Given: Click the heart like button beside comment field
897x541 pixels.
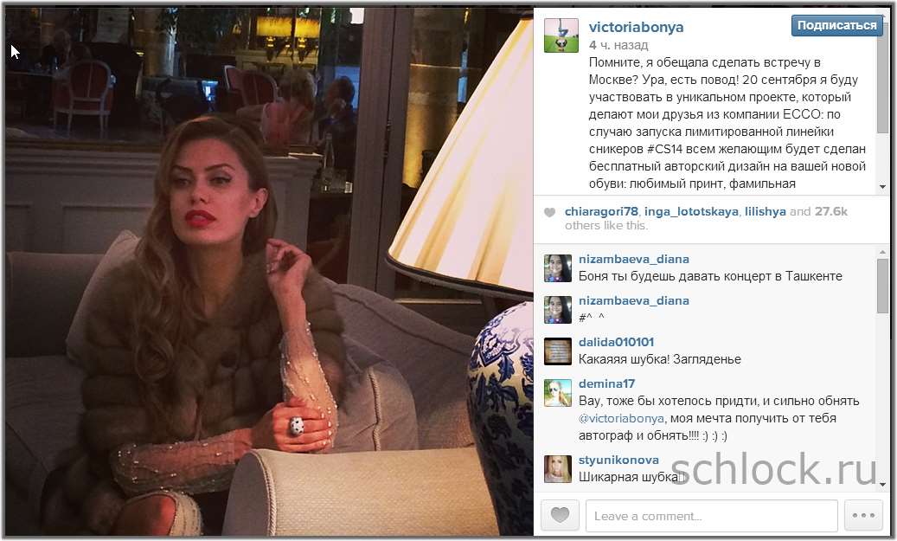Looking at the screenshot, I should (x=560, y=515).
